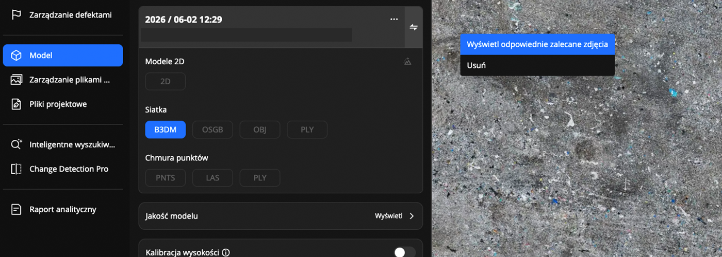
Task: Open Raport analityczny section
Action: point(63,210)
